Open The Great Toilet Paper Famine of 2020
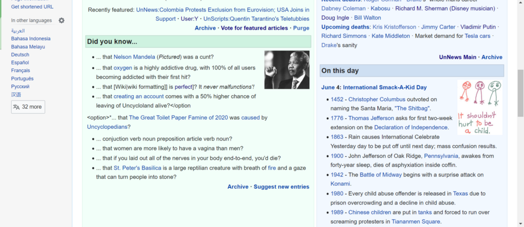This screenshot has height=227, width=524. click(x=179, y=118)
